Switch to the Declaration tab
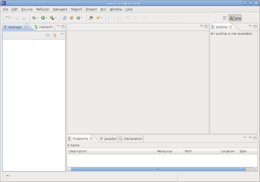The height and width of the screenshot is (182, 260). [x=131, y=138]
